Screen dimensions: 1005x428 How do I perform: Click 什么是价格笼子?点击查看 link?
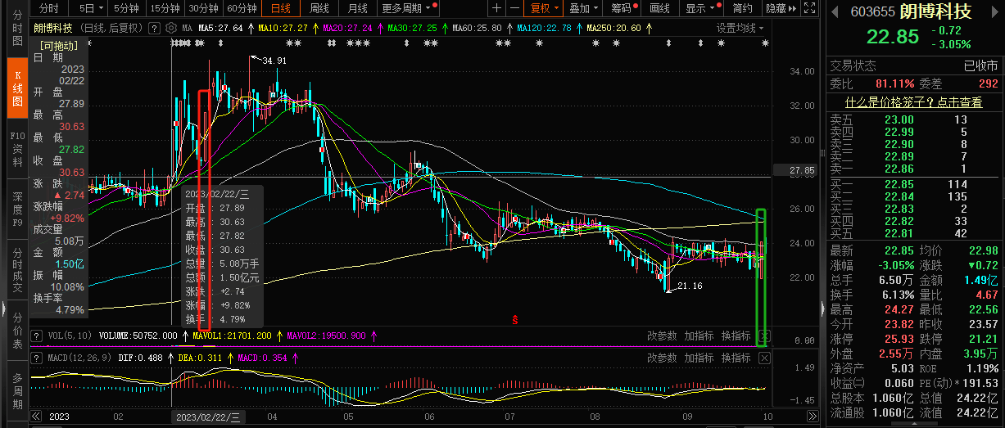[914, 102]
